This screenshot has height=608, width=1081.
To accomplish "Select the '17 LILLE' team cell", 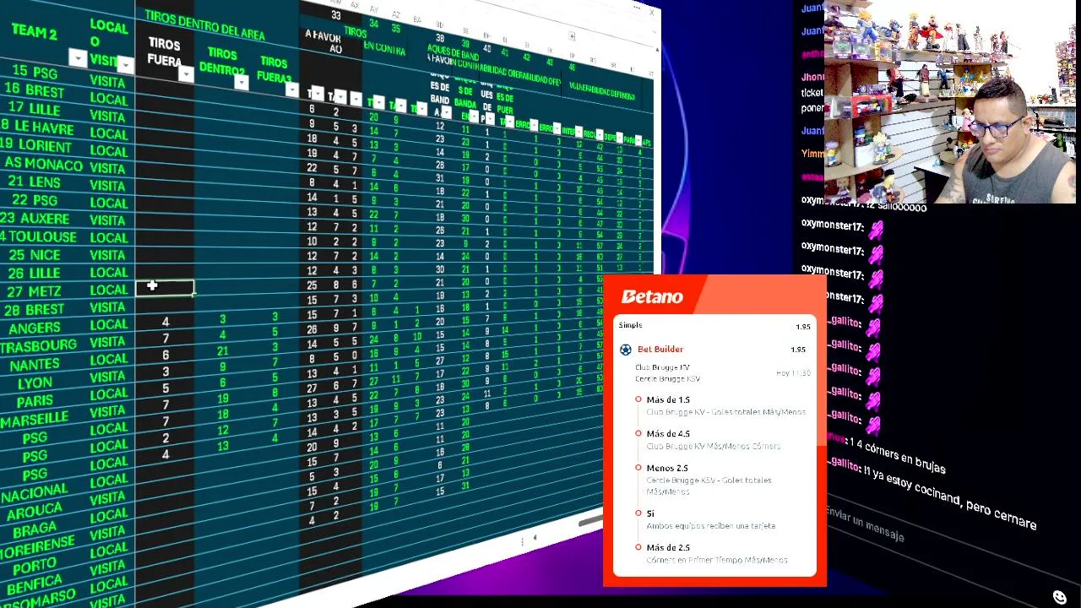I will (x=34, y=108).
